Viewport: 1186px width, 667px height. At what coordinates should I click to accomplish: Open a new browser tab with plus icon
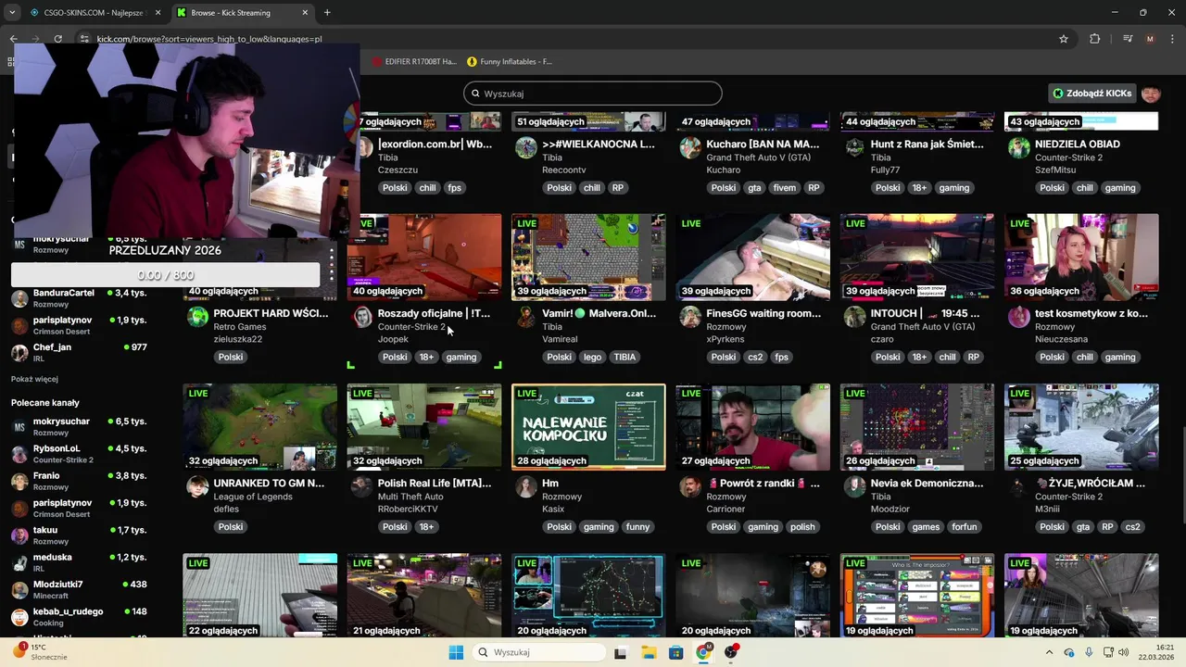327,13
